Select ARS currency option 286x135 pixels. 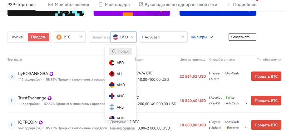[120, 107]
